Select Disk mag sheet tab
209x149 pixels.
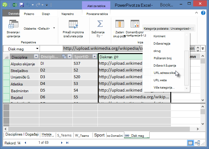point(137,136)
